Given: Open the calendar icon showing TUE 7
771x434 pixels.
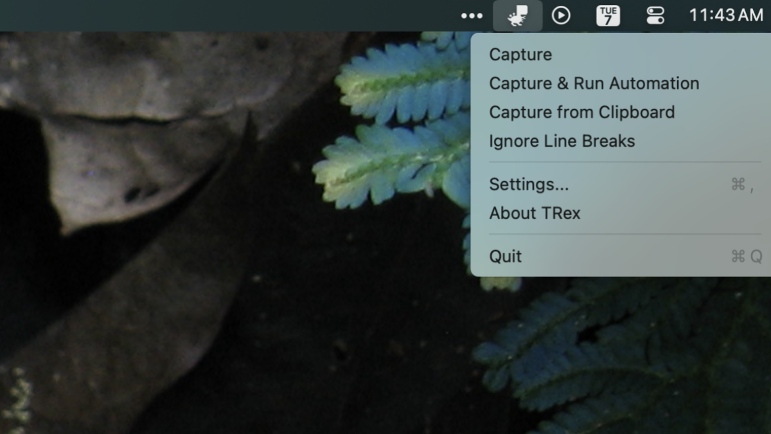Looking at the screenshot, I should pos(608,15).
